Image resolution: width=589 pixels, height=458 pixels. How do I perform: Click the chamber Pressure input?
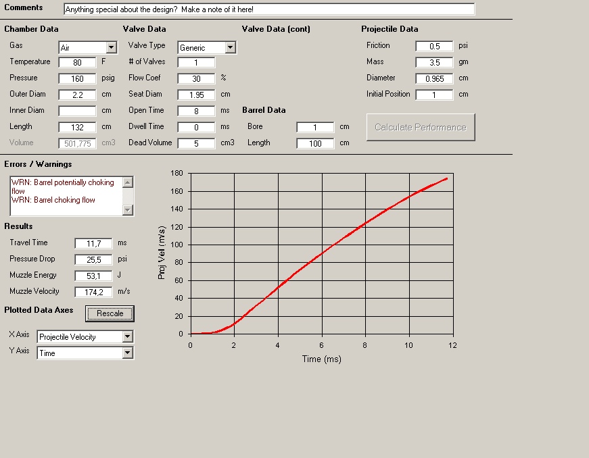pos(77,78)
